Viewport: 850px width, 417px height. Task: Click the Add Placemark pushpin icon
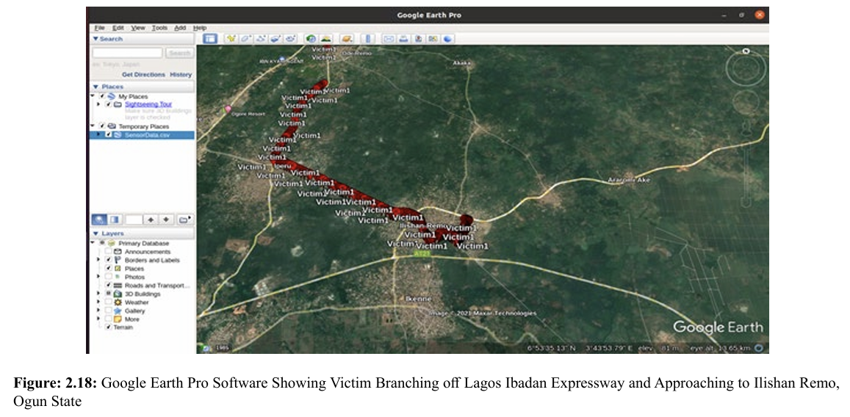(x=231, y=38)
